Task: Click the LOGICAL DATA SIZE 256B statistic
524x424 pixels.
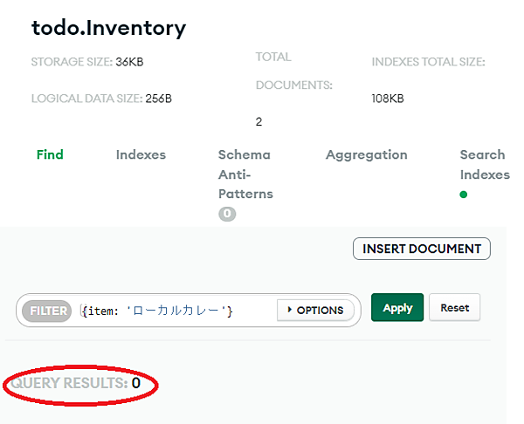Action: click(x=101, y=99)
